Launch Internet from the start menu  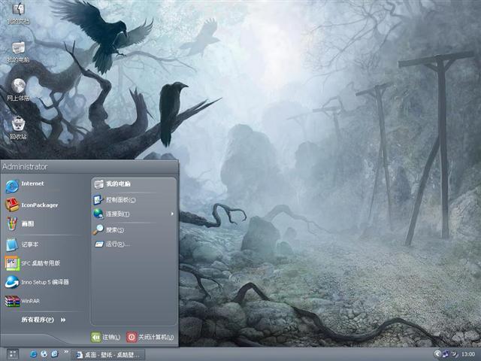click(44, 186)
